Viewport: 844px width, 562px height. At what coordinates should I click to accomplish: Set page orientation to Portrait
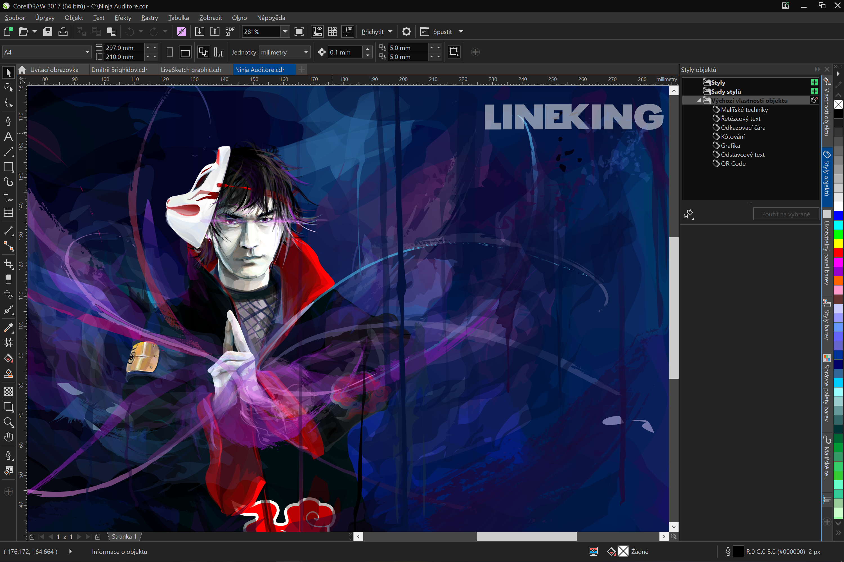click(170, 52)
